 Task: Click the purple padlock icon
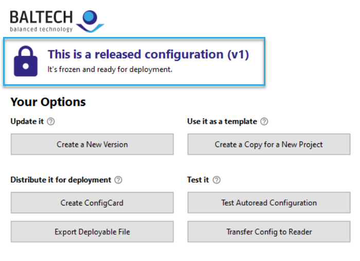26,61
